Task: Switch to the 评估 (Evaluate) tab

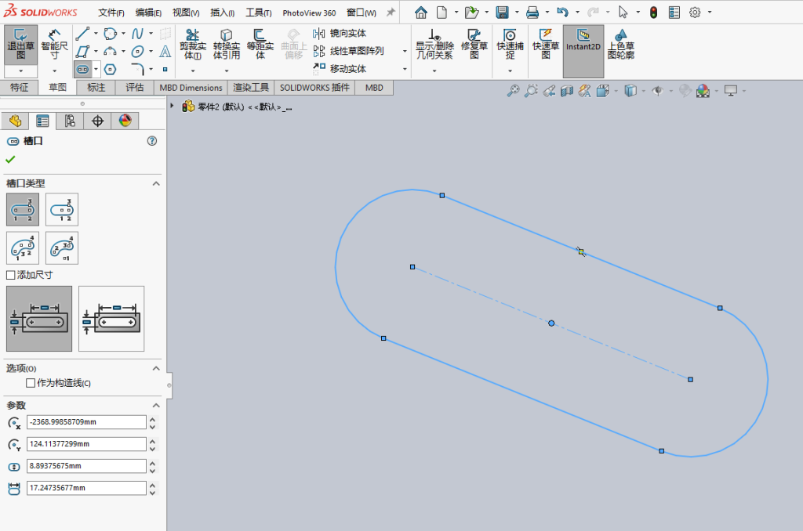Action: [135, 88]
